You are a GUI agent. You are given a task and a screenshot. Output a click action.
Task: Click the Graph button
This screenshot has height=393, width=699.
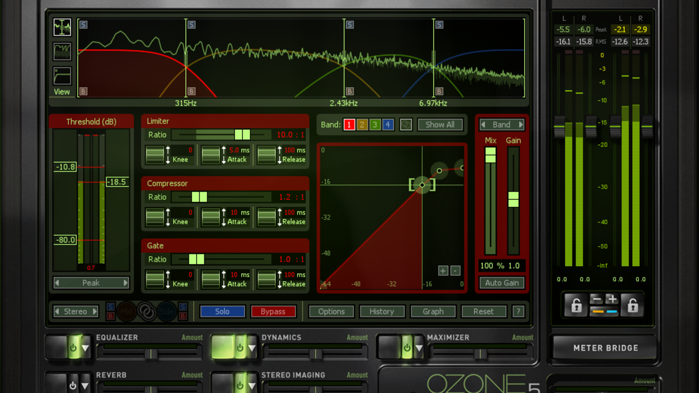pos(433,312)
